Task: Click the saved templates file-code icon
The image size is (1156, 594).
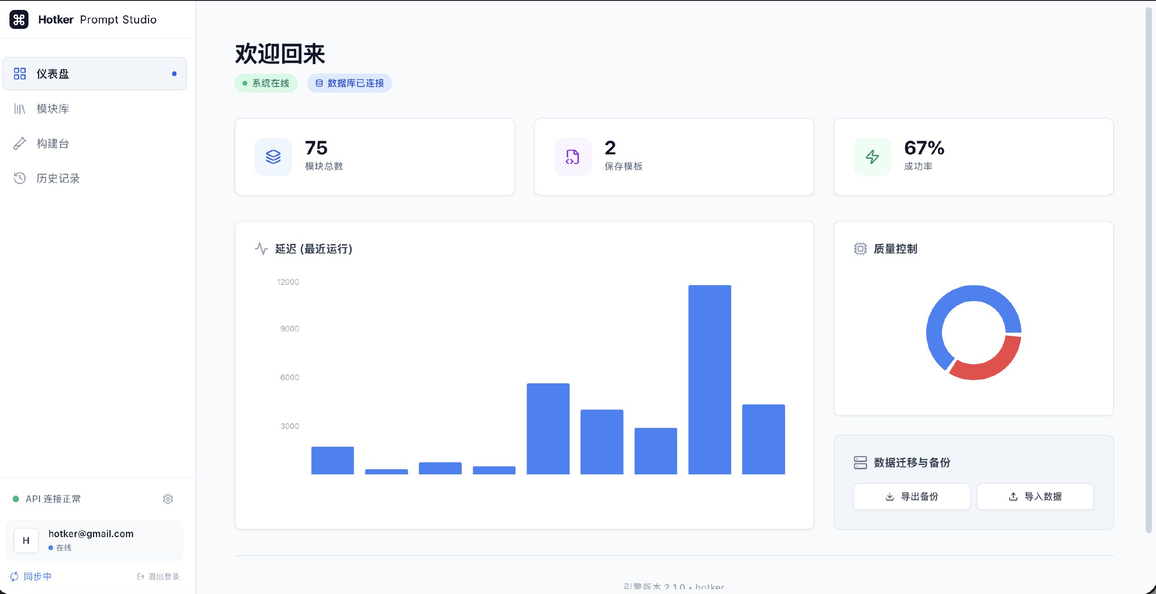Action: pos(573,157)
